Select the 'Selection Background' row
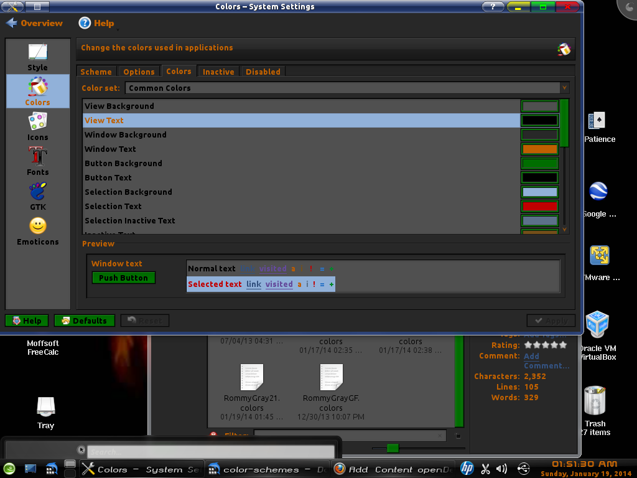The height and width of the screenshot is (478, 637). [x=301, y=192]
